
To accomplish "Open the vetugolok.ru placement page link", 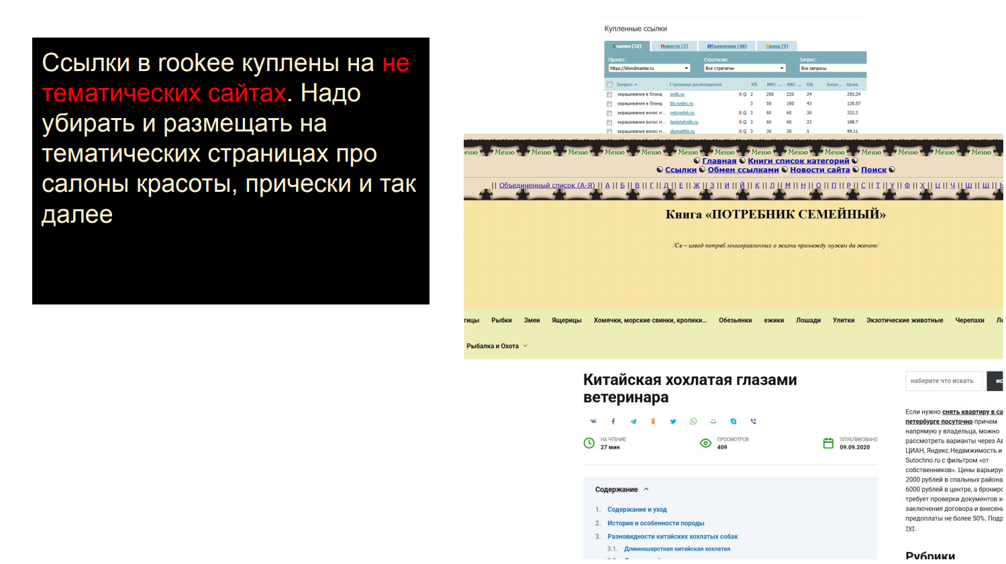I will 682,113.
